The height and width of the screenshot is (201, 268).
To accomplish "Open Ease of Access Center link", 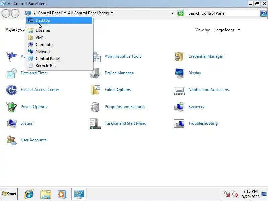I will (40, 90).
